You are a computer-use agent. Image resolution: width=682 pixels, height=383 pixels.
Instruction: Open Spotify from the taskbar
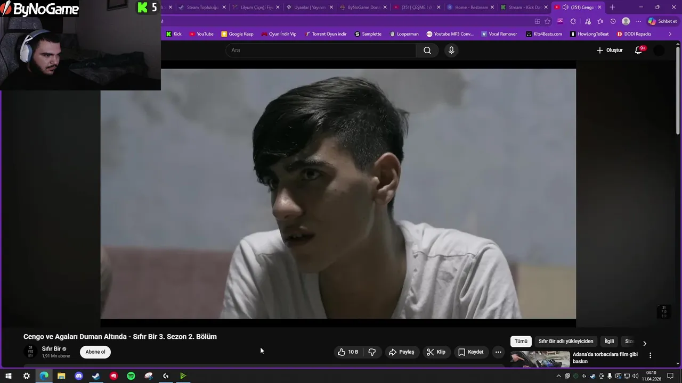131,376
